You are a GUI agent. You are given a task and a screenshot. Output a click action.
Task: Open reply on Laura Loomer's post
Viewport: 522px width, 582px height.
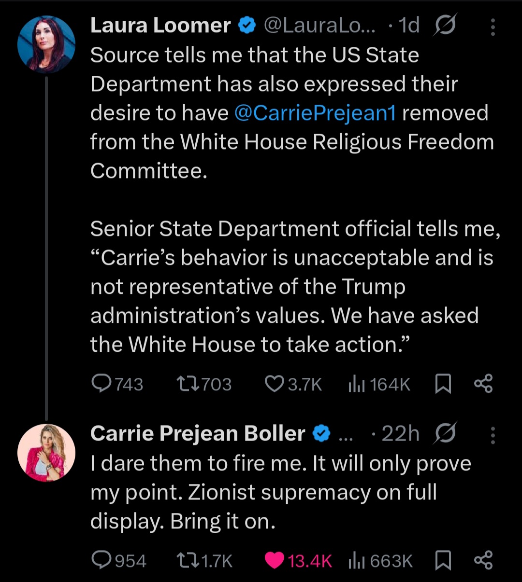[117, 384]
